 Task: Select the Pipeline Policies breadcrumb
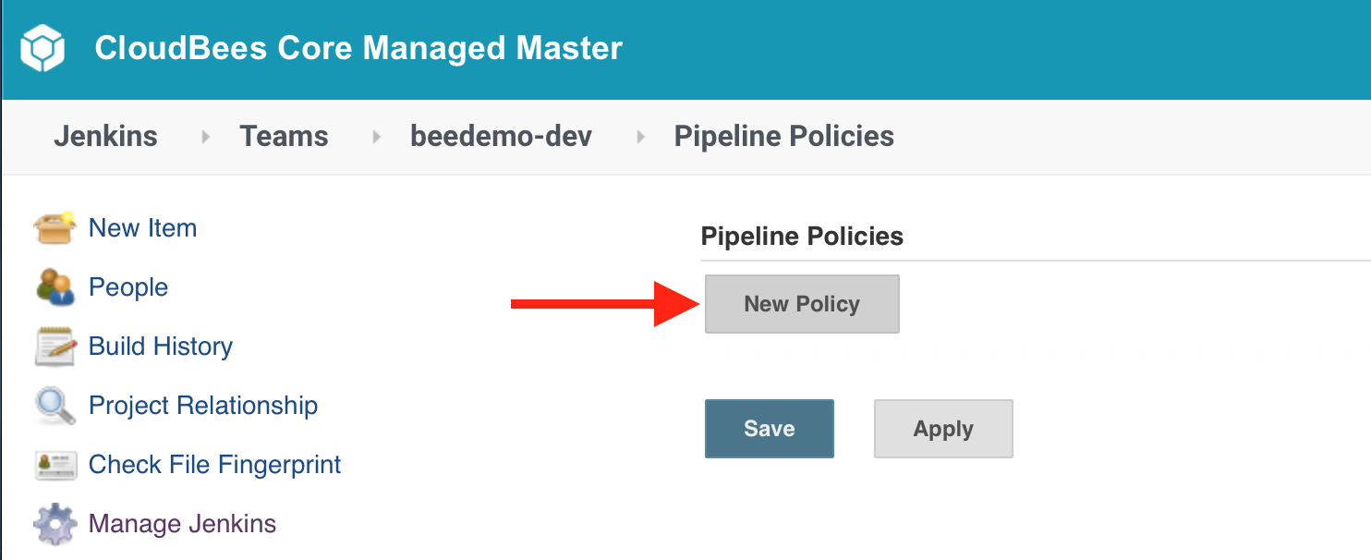pos(783,136)
